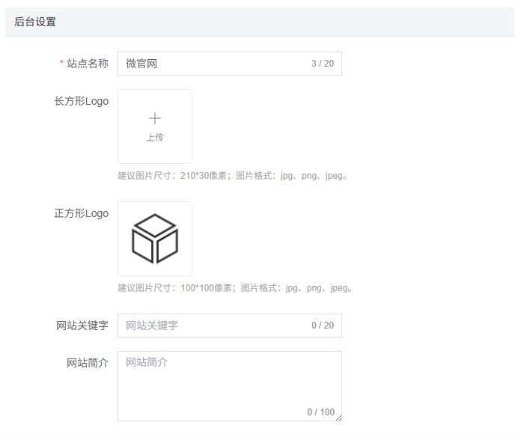Grab the resize handle of 网站简介 textarea

pos(338,418)
